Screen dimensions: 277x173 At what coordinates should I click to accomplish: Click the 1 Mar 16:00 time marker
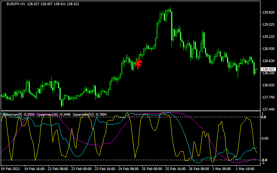[x=245, y=169]
